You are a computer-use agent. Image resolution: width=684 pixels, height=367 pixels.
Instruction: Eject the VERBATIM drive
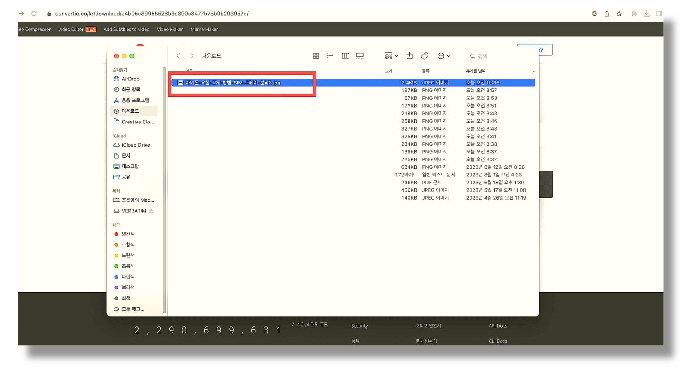click(151, 211)
